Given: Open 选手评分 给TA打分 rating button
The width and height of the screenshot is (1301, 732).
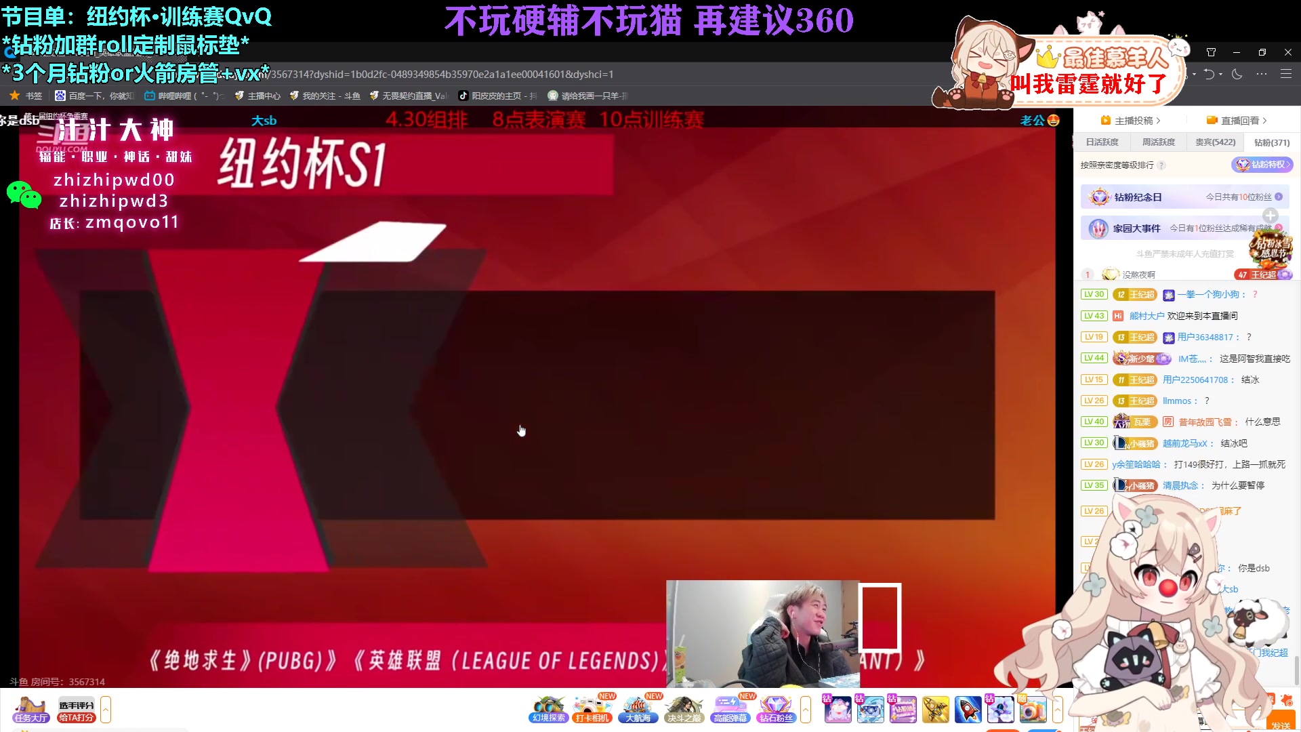Looking at the screenshot, I should click(x=76, y=710).
